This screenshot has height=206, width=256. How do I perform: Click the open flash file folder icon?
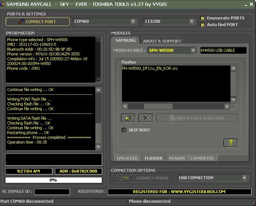pos(128,118)
